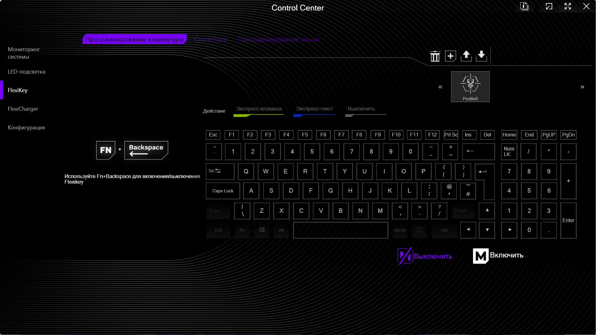
Task: Click the Caps Lock key on virtual keyboard
Action: point(223,191)
